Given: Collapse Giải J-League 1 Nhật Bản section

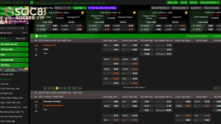Looking at the screenshot, I should click(x=32, y=97).
